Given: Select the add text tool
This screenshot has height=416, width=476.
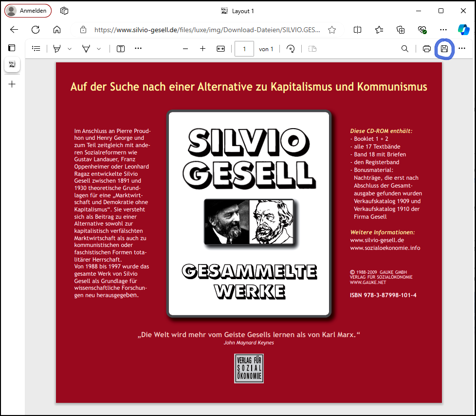Looking at the screenshot, I should 121,49.
